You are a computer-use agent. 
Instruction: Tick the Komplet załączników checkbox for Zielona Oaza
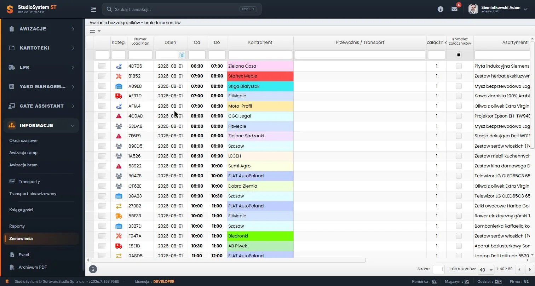(459, 66)
